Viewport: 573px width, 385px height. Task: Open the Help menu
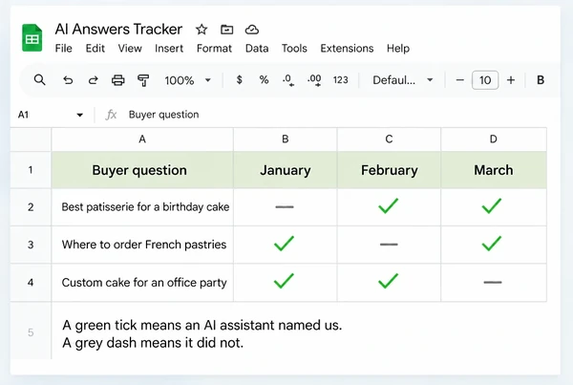[398, 49]
